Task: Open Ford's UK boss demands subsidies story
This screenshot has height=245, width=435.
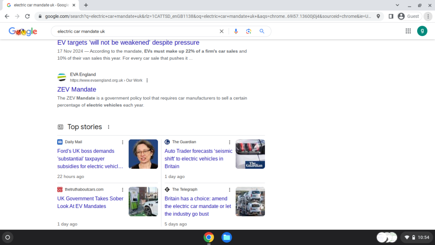Action: click(x=90, y=159)
